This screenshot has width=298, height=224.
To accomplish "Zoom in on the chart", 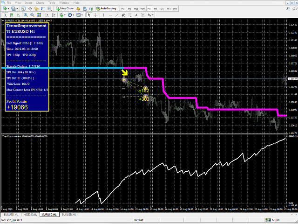I will click(x=26, y=15).
